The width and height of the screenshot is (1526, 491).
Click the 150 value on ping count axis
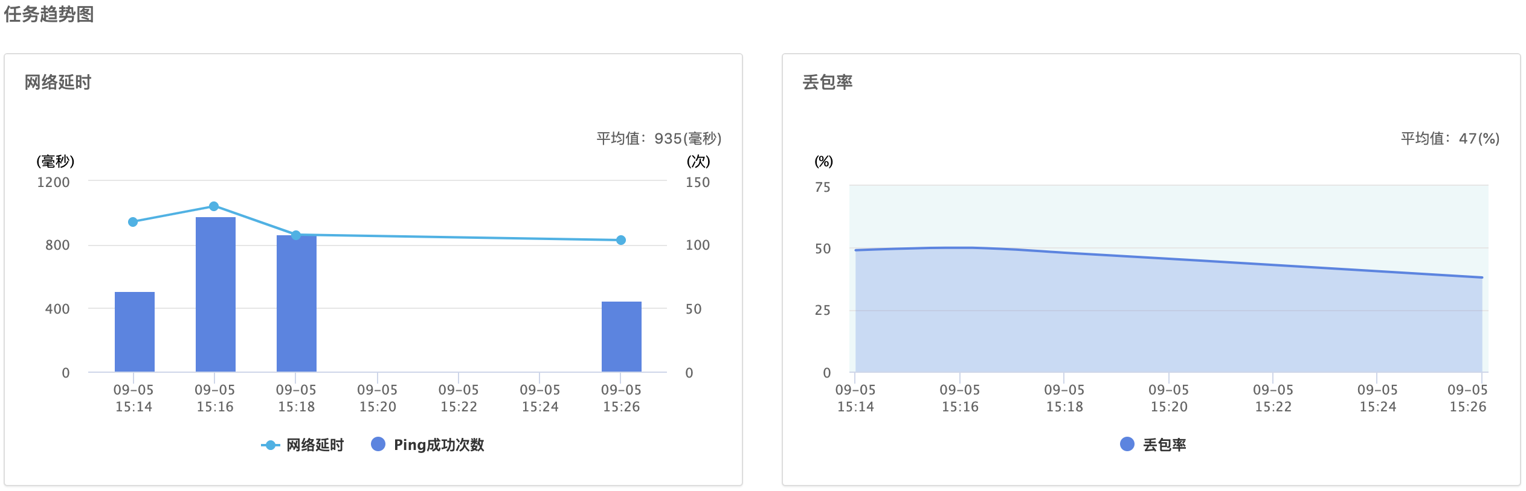698,182
